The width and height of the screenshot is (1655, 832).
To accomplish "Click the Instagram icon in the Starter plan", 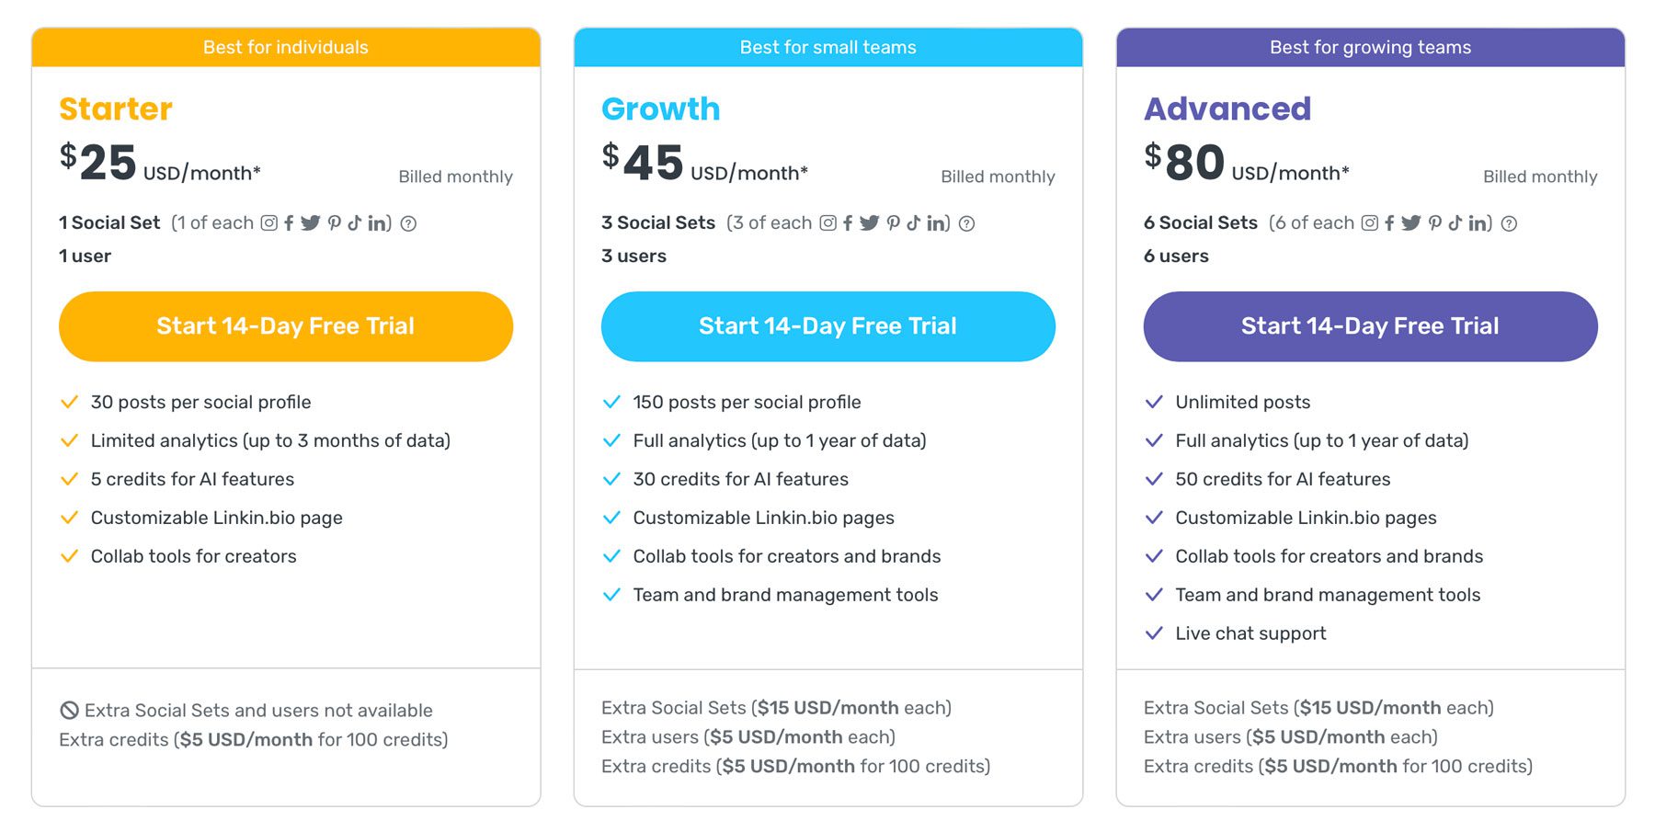I will click(x=267, y=222).
